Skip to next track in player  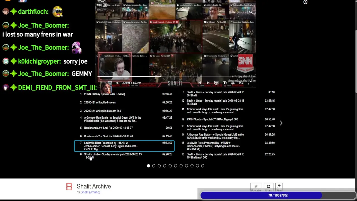(x=208, y=83)
